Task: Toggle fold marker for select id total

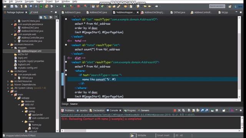Action: (66, 45)
